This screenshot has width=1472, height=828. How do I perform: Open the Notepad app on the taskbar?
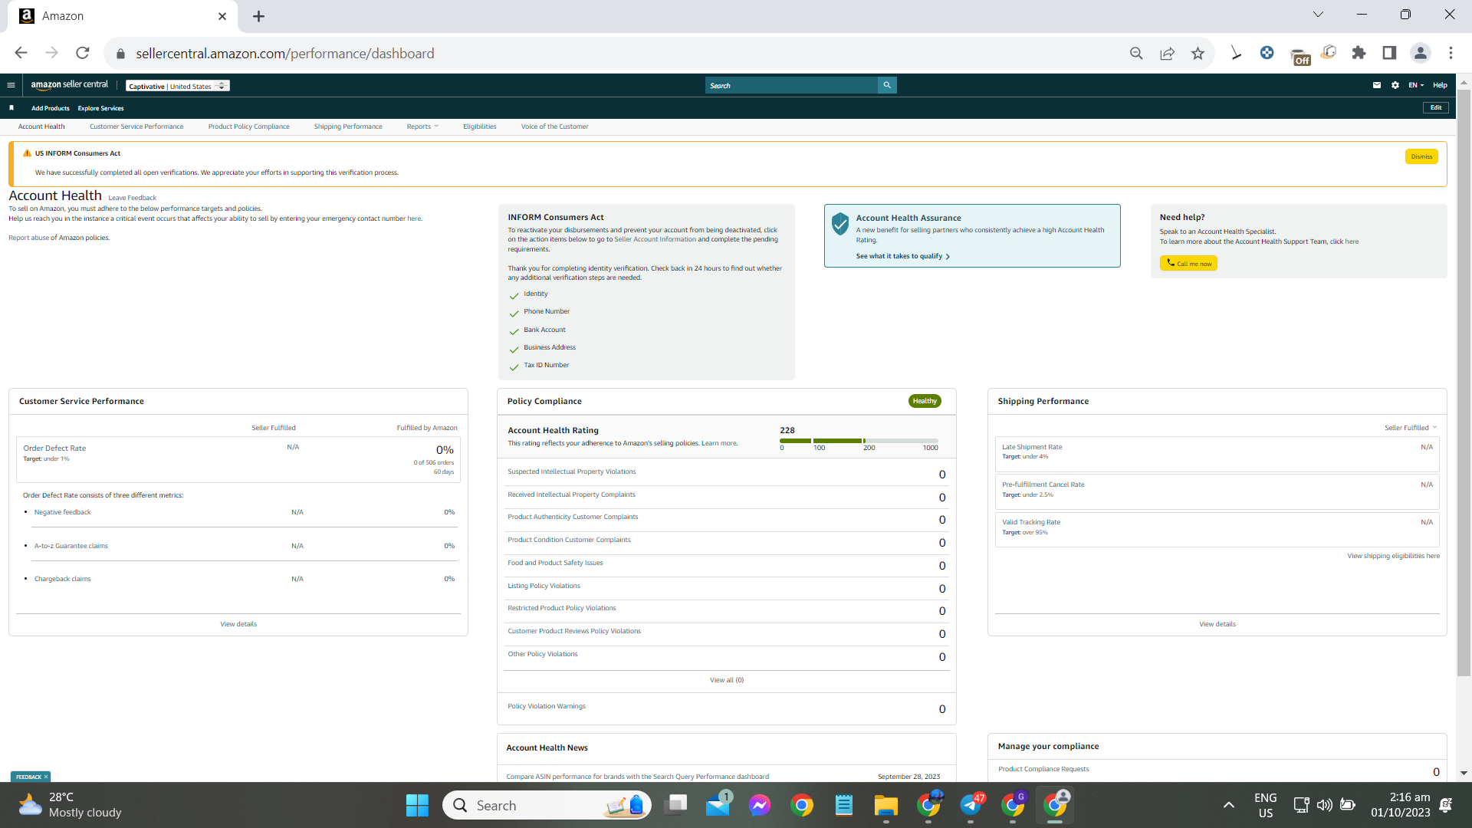(x=844, y=805)
